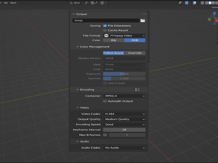218x163 pixels.
Task: Disable the File Extensions checkbox
Action: [x=105, y=26]
